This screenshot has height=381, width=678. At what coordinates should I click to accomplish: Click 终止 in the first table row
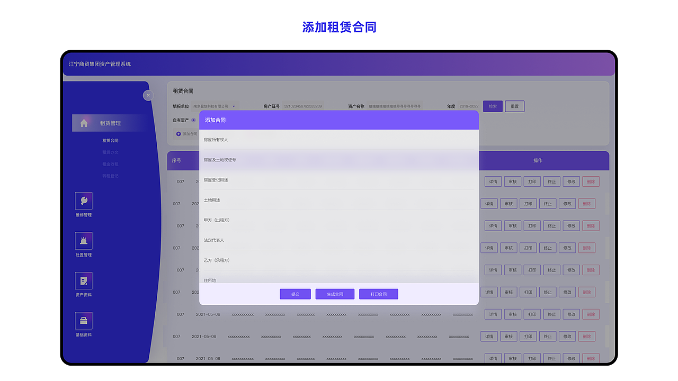[552, 182]
